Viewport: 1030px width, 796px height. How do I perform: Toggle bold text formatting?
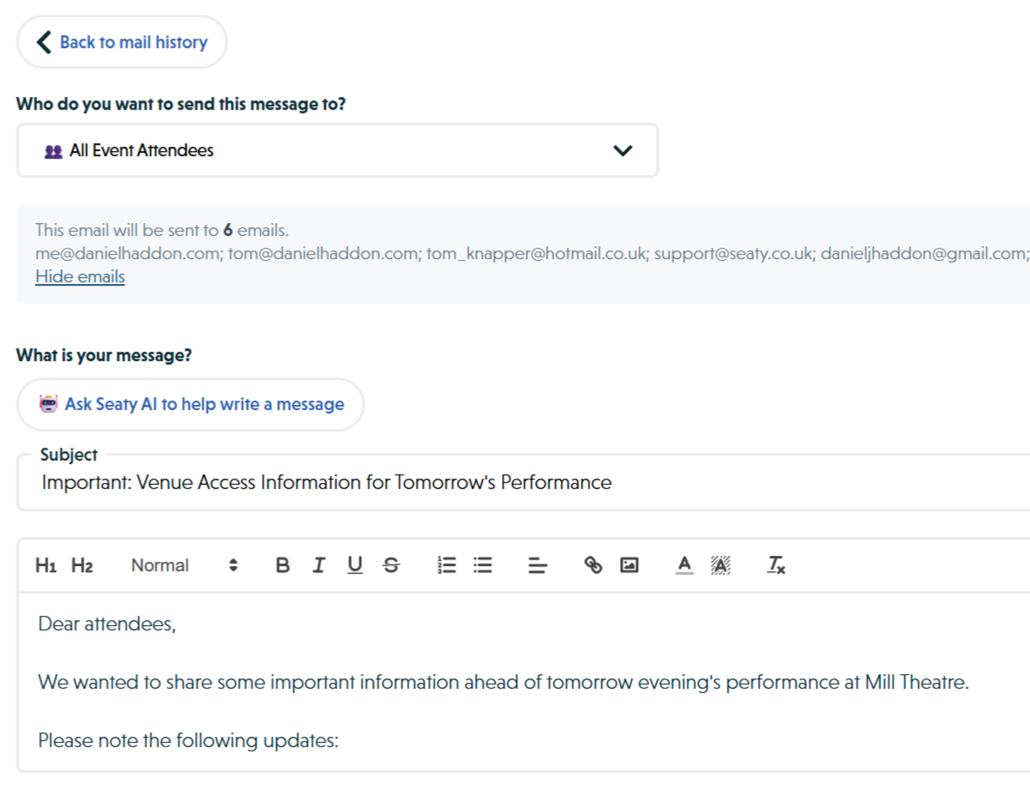click(282, 564)
